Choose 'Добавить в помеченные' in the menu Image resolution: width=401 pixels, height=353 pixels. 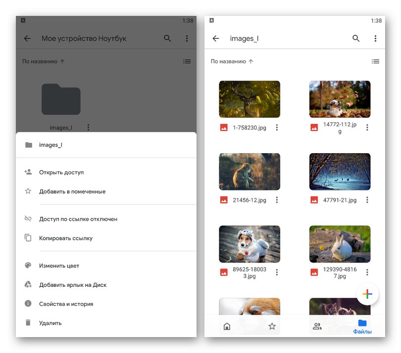point(106,191)
